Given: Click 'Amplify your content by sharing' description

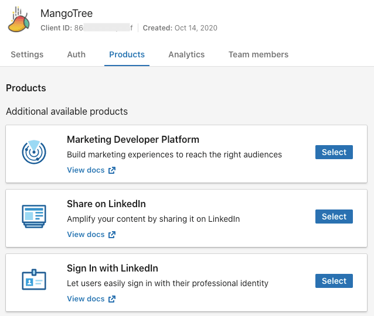Looking at the screenshot, I should (x=154, y=219).
